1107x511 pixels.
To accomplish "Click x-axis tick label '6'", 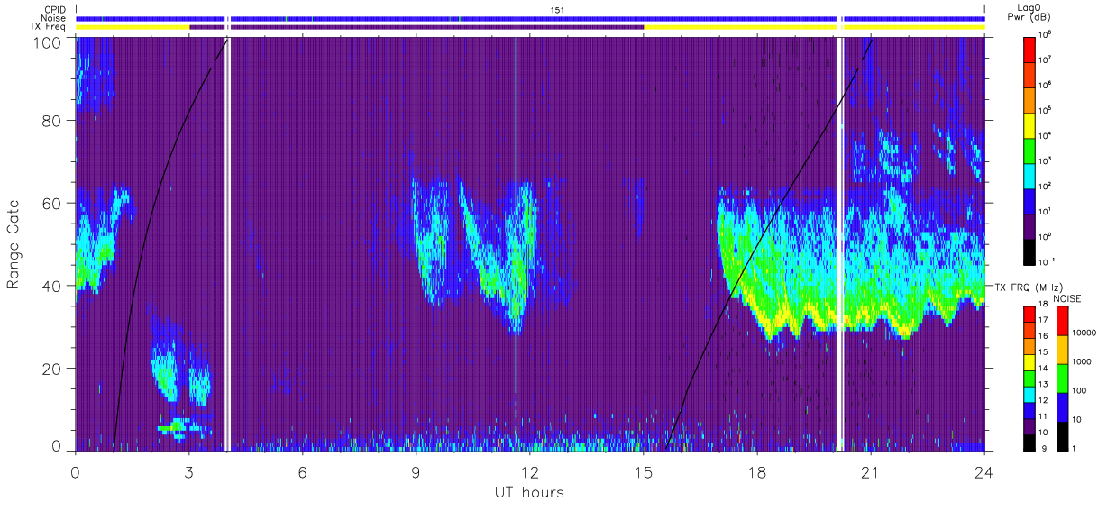I will (302, 471).
